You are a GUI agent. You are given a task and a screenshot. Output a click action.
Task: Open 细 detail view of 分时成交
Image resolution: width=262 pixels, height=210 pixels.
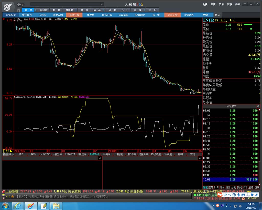click(258, 106)
